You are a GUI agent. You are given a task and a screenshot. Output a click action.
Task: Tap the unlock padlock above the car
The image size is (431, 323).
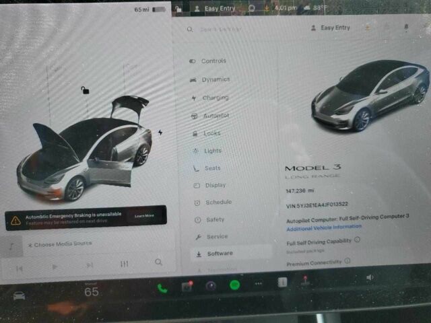(x=85, y=89)
